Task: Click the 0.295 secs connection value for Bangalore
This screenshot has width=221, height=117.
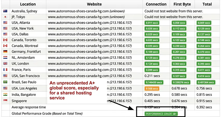Action: click(152, 95)
